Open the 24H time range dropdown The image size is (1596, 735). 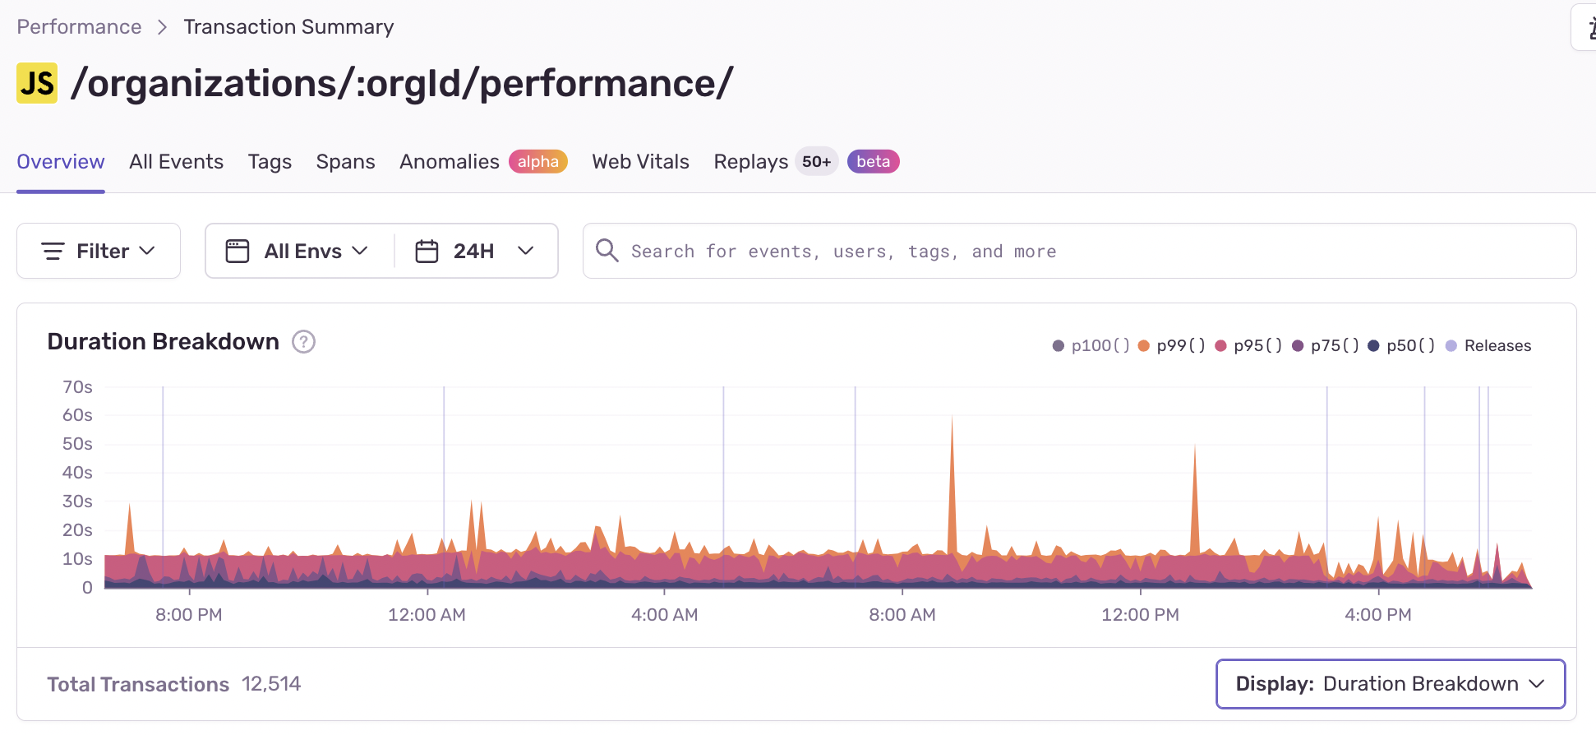476,251
